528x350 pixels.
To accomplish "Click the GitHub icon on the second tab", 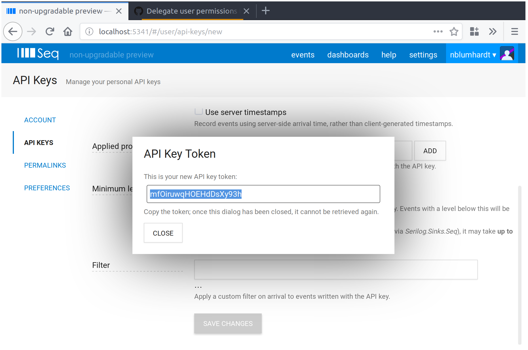I will [x=138, y=11].
